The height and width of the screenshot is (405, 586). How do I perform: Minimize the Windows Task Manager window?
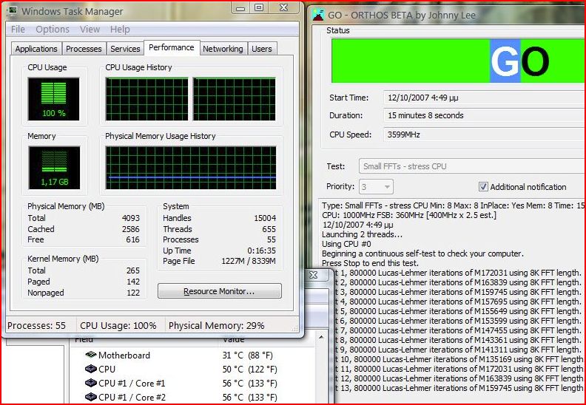(x=240, y=8)
